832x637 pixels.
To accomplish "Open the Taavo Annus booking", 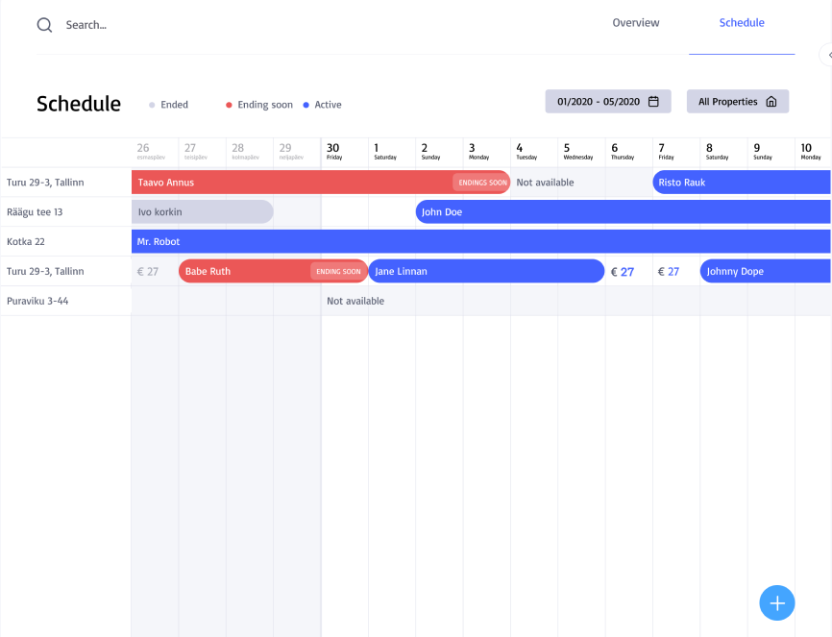I will click(x=288, y=182).
